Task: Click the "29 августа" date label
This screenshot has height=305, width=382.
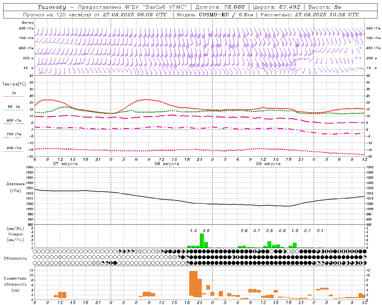Action: (268, 164)
